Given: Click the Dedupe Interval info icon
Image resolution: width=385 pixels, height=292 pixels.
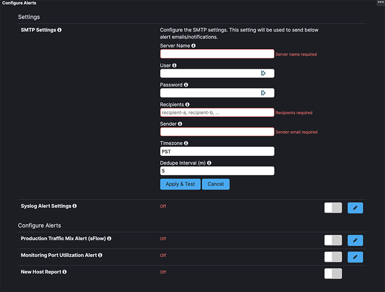Looking at the screenshot, I should (x=209, y=163).
